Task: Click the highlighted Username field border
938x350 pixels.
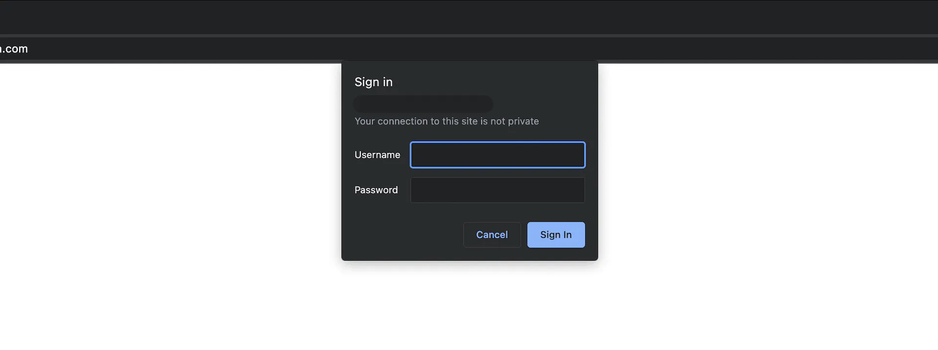Action: (497, 144)
